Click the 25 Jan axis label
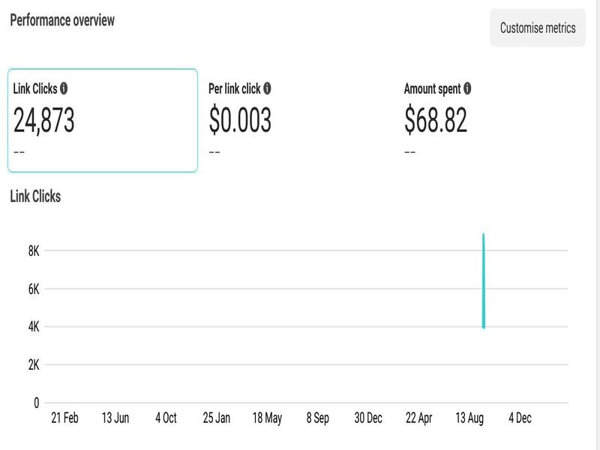600x450 pixels. tap(217, 418)
